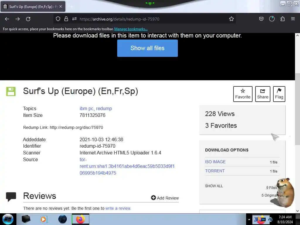Open the Share button
The image size is (300, 225).
(x=263, y=94)
